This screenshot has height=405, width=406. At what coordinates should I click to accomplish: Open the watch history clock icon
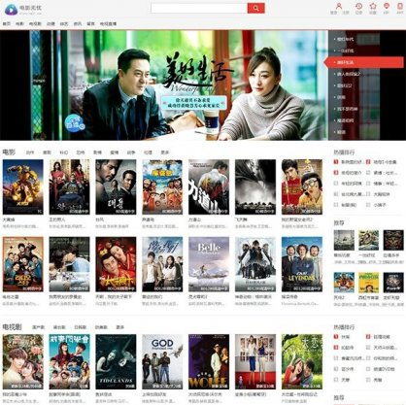[358, 6]
